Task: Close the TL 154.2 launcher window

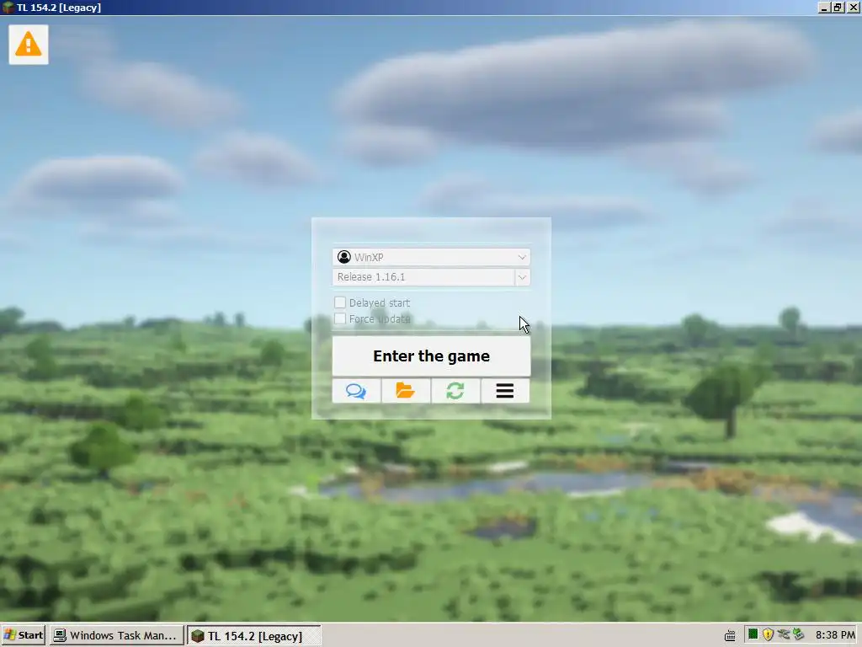Action: click(853, 7)
